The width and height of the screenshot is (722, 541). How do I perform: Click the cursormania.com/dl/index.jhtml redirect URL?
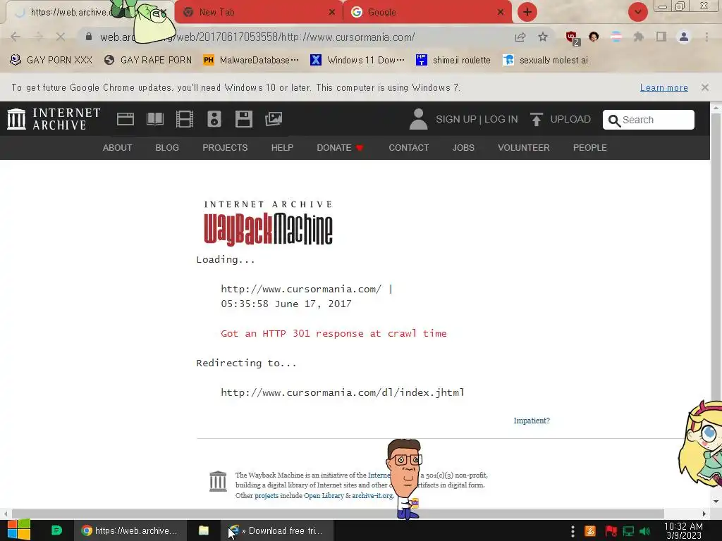coord(343,392)
